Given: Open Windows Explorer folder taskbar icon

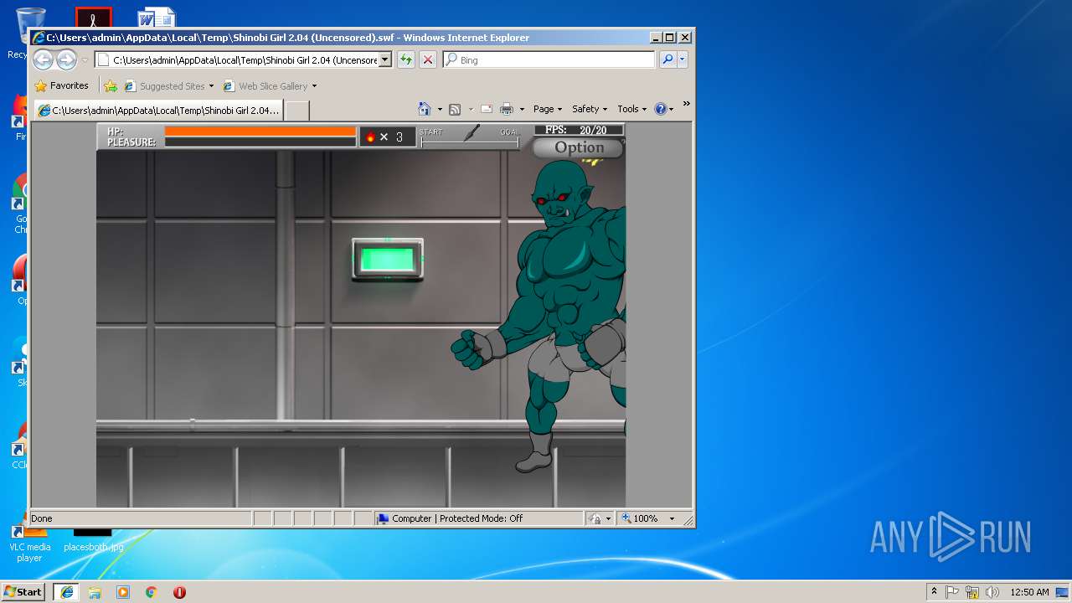Looking at the screenshot, I should [95, 591].
